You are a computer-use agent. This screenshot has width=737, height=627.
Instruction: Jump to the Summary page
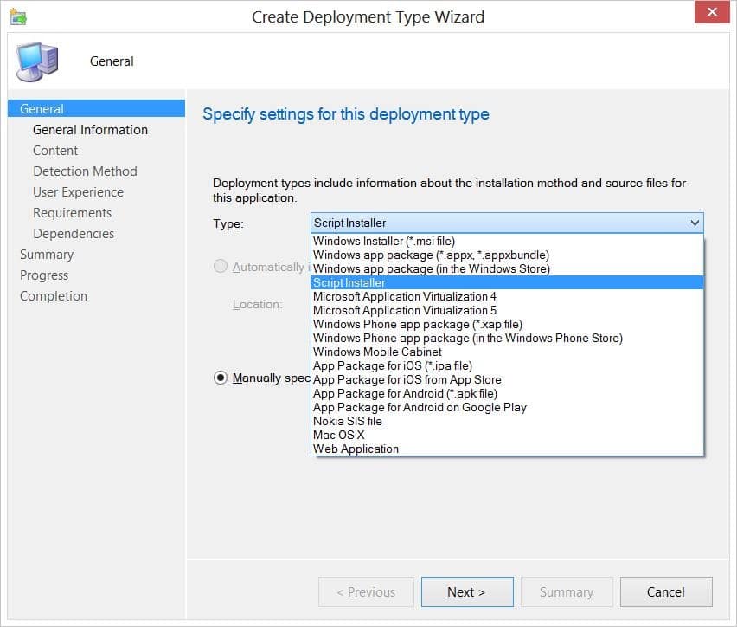click(x=47, y=254)
